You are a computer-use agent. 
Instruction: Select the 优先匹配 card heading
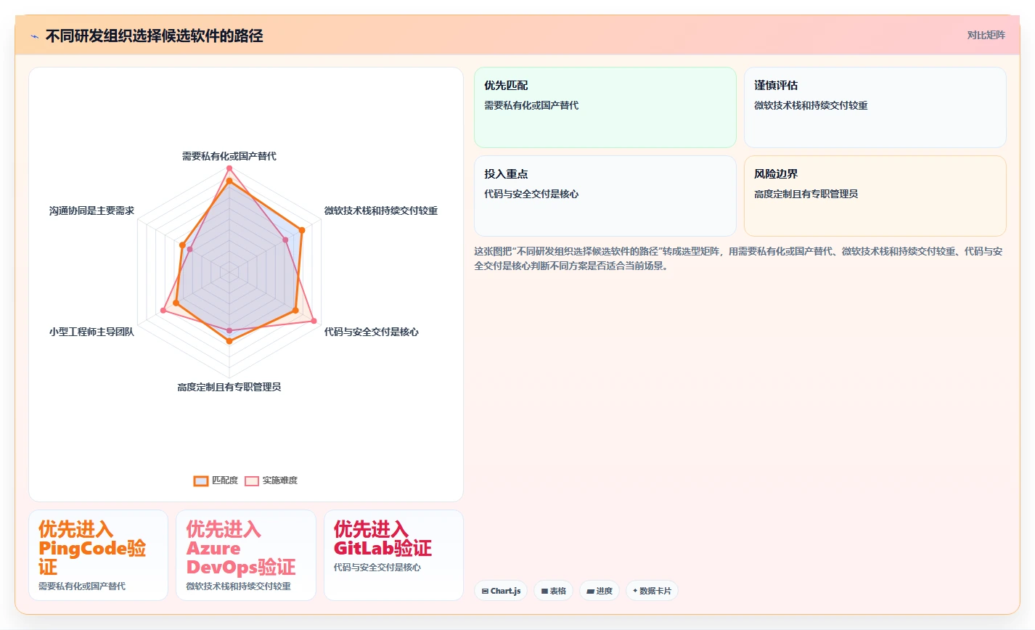(x=506, y=86)
